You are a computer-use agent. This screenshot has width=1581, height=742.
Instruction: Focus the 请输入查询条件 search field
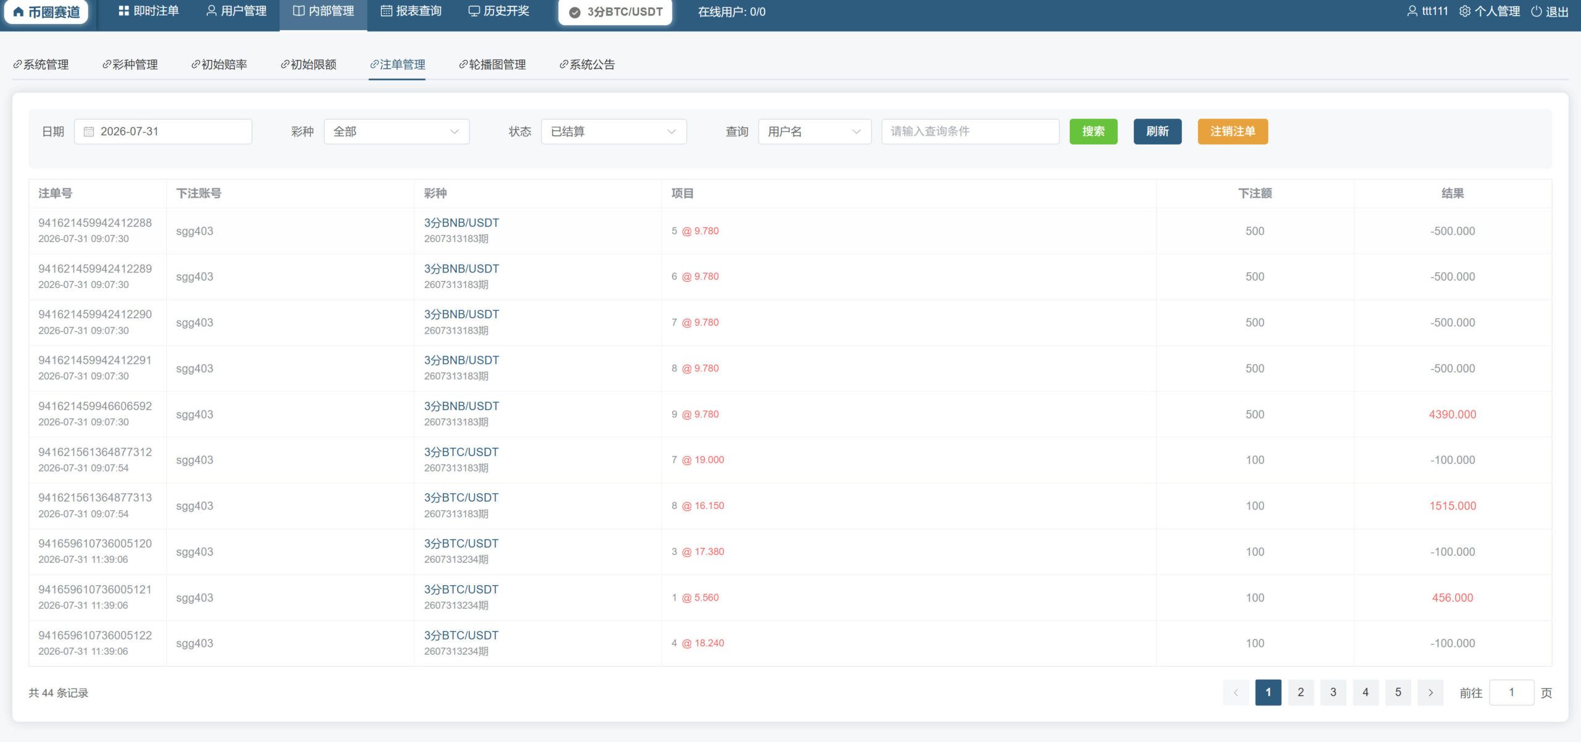970,132
